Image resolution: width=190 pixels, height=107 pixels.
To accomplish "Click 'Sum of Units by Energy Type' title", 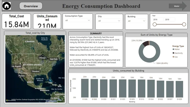I will point(156,35).
